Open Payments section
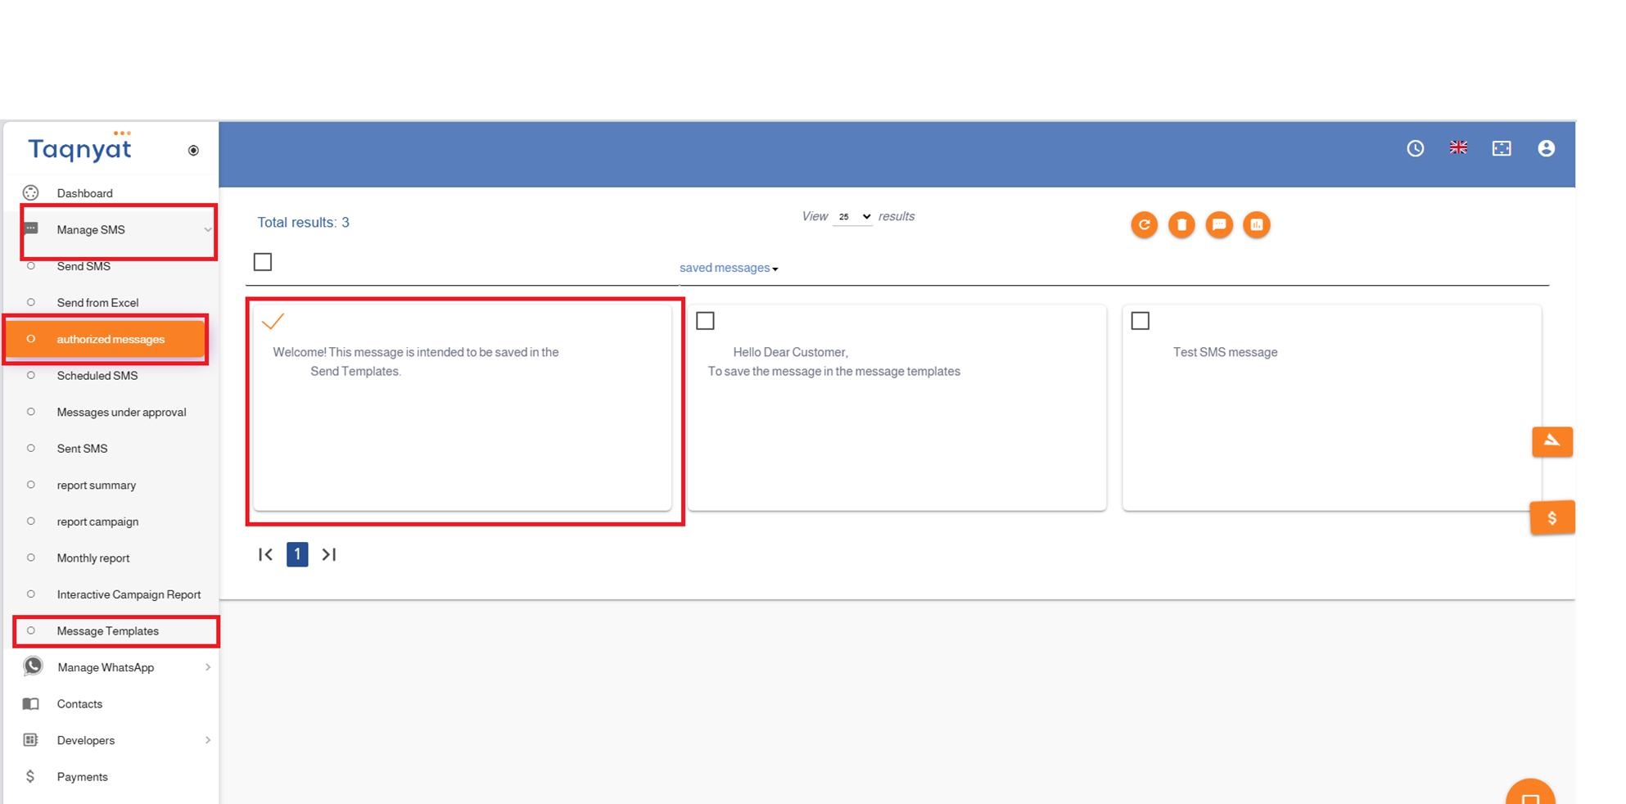Screen dimensions: 1626x804 pyautogui.click(x=82, y=777)
